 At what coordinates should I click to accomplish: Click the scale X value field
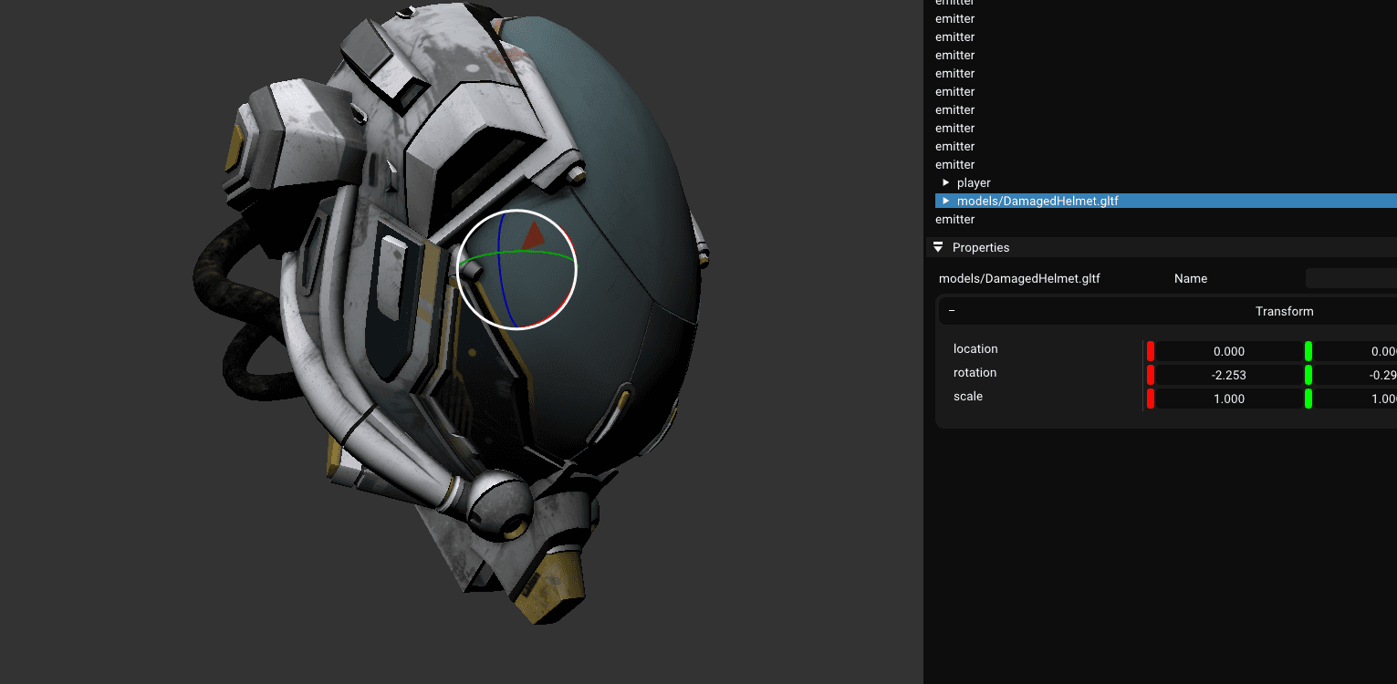click(x=1228, y=399)
